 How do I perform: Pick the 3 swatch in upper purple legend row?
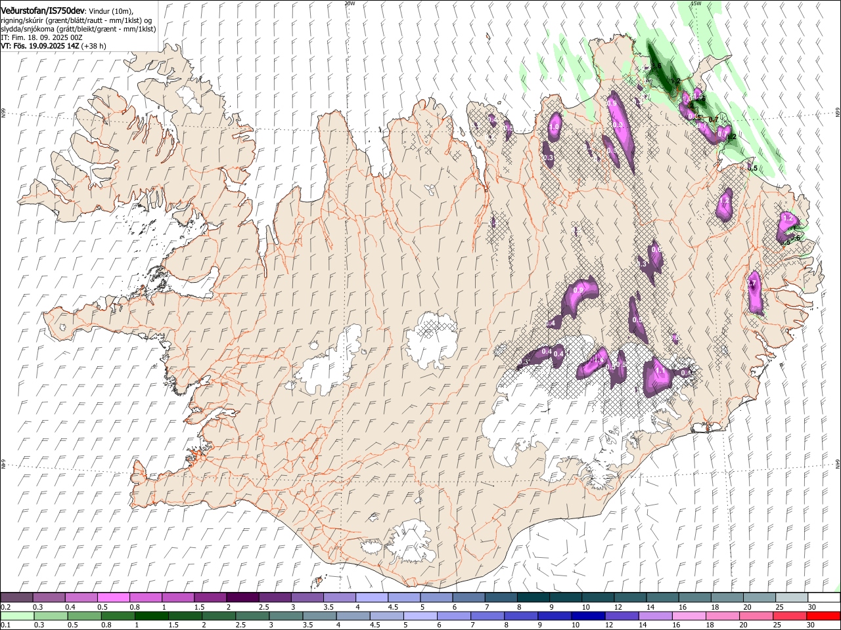pyautogui.click(x=307, y=598)
